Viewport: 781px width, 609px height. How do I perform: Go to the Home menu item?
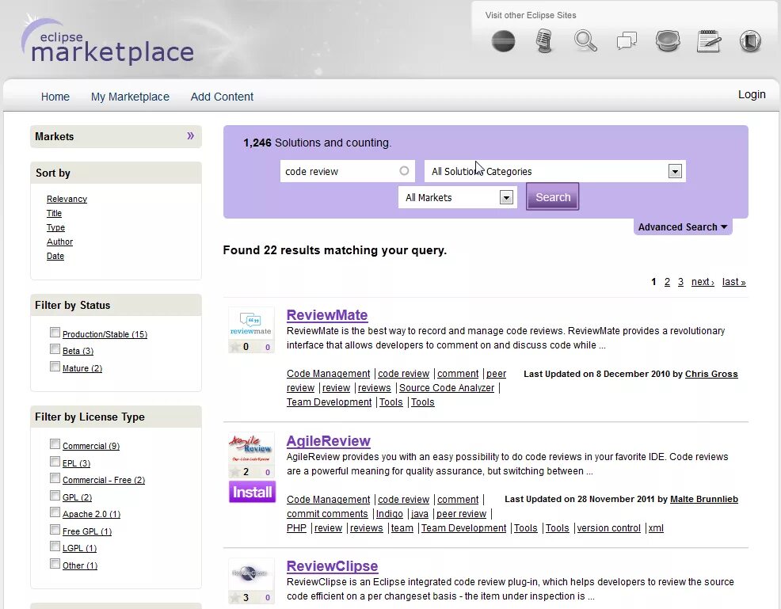point(55,97)
